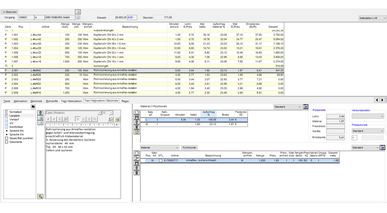The image size is (387, 213).
Task: Click the trash icon beside the text list
Action: point(41,113)
